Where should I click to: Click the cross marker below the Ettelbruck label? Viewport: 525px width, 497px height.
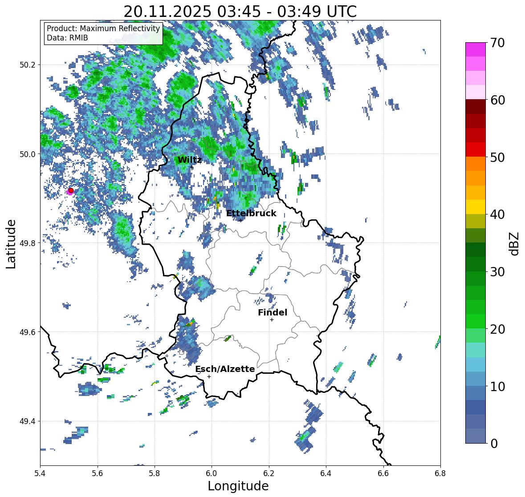point(241,220)
